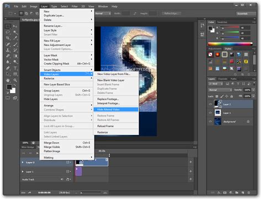Switch to the Channels tab
The height and width of the screenshot is (200, 262).
tap(222, 79)
